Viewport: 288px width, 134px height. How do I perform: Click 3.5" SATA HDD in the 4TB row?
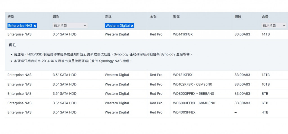click(64, 112)
